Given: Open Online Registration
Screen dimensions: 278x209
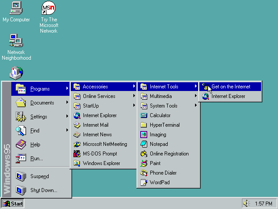Looking at the screenshot, I should click(x=169, y=154).
